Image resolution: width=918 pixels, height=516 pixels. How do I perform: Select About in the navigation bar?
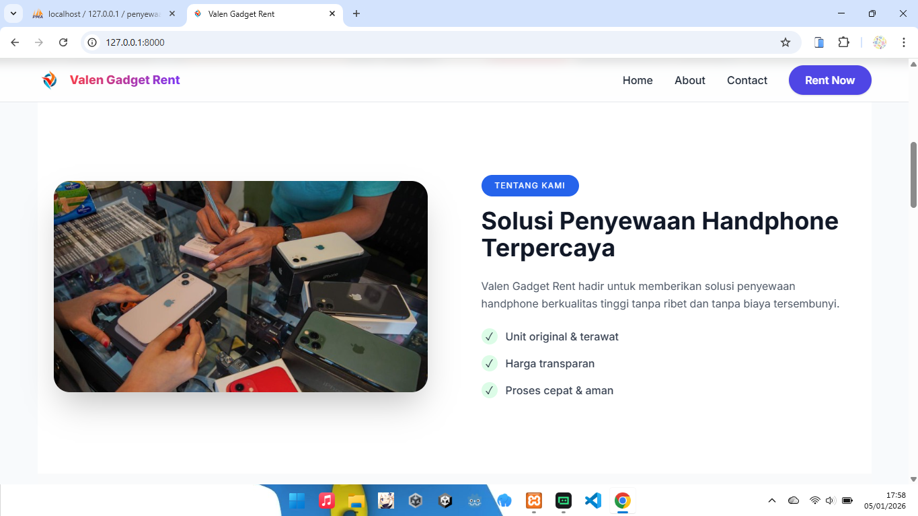tap(689, 80)
